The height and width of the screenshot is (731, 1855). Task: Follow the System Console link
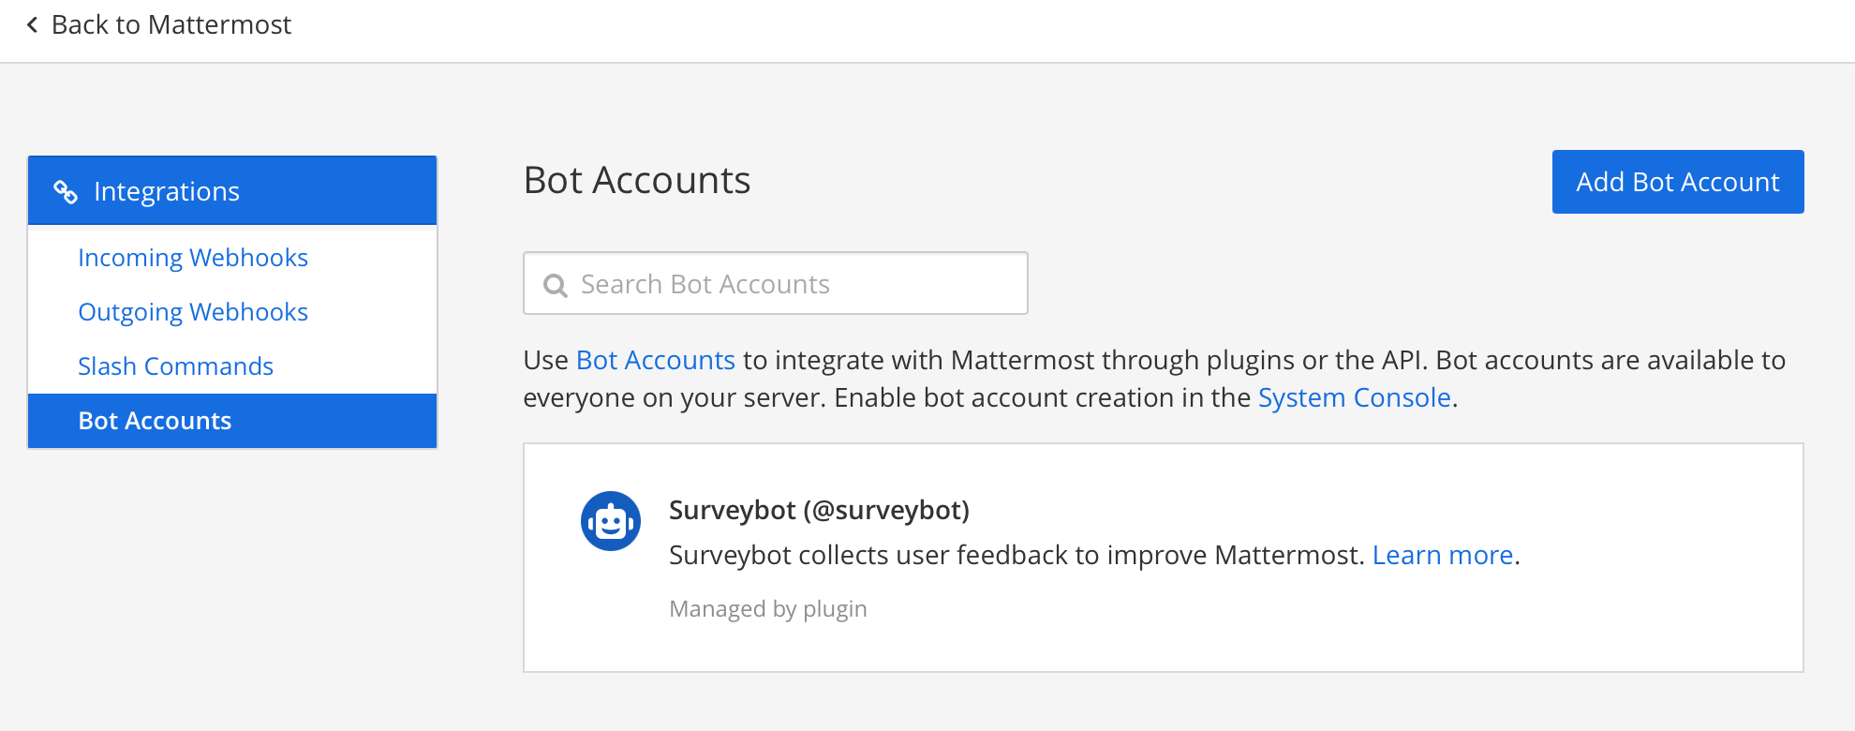pos(1354,398)
